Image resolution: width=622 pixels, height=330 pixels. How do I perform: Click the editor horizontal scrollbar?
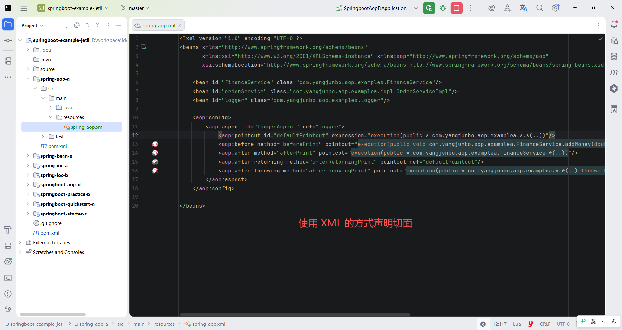[x=295, y=315]
